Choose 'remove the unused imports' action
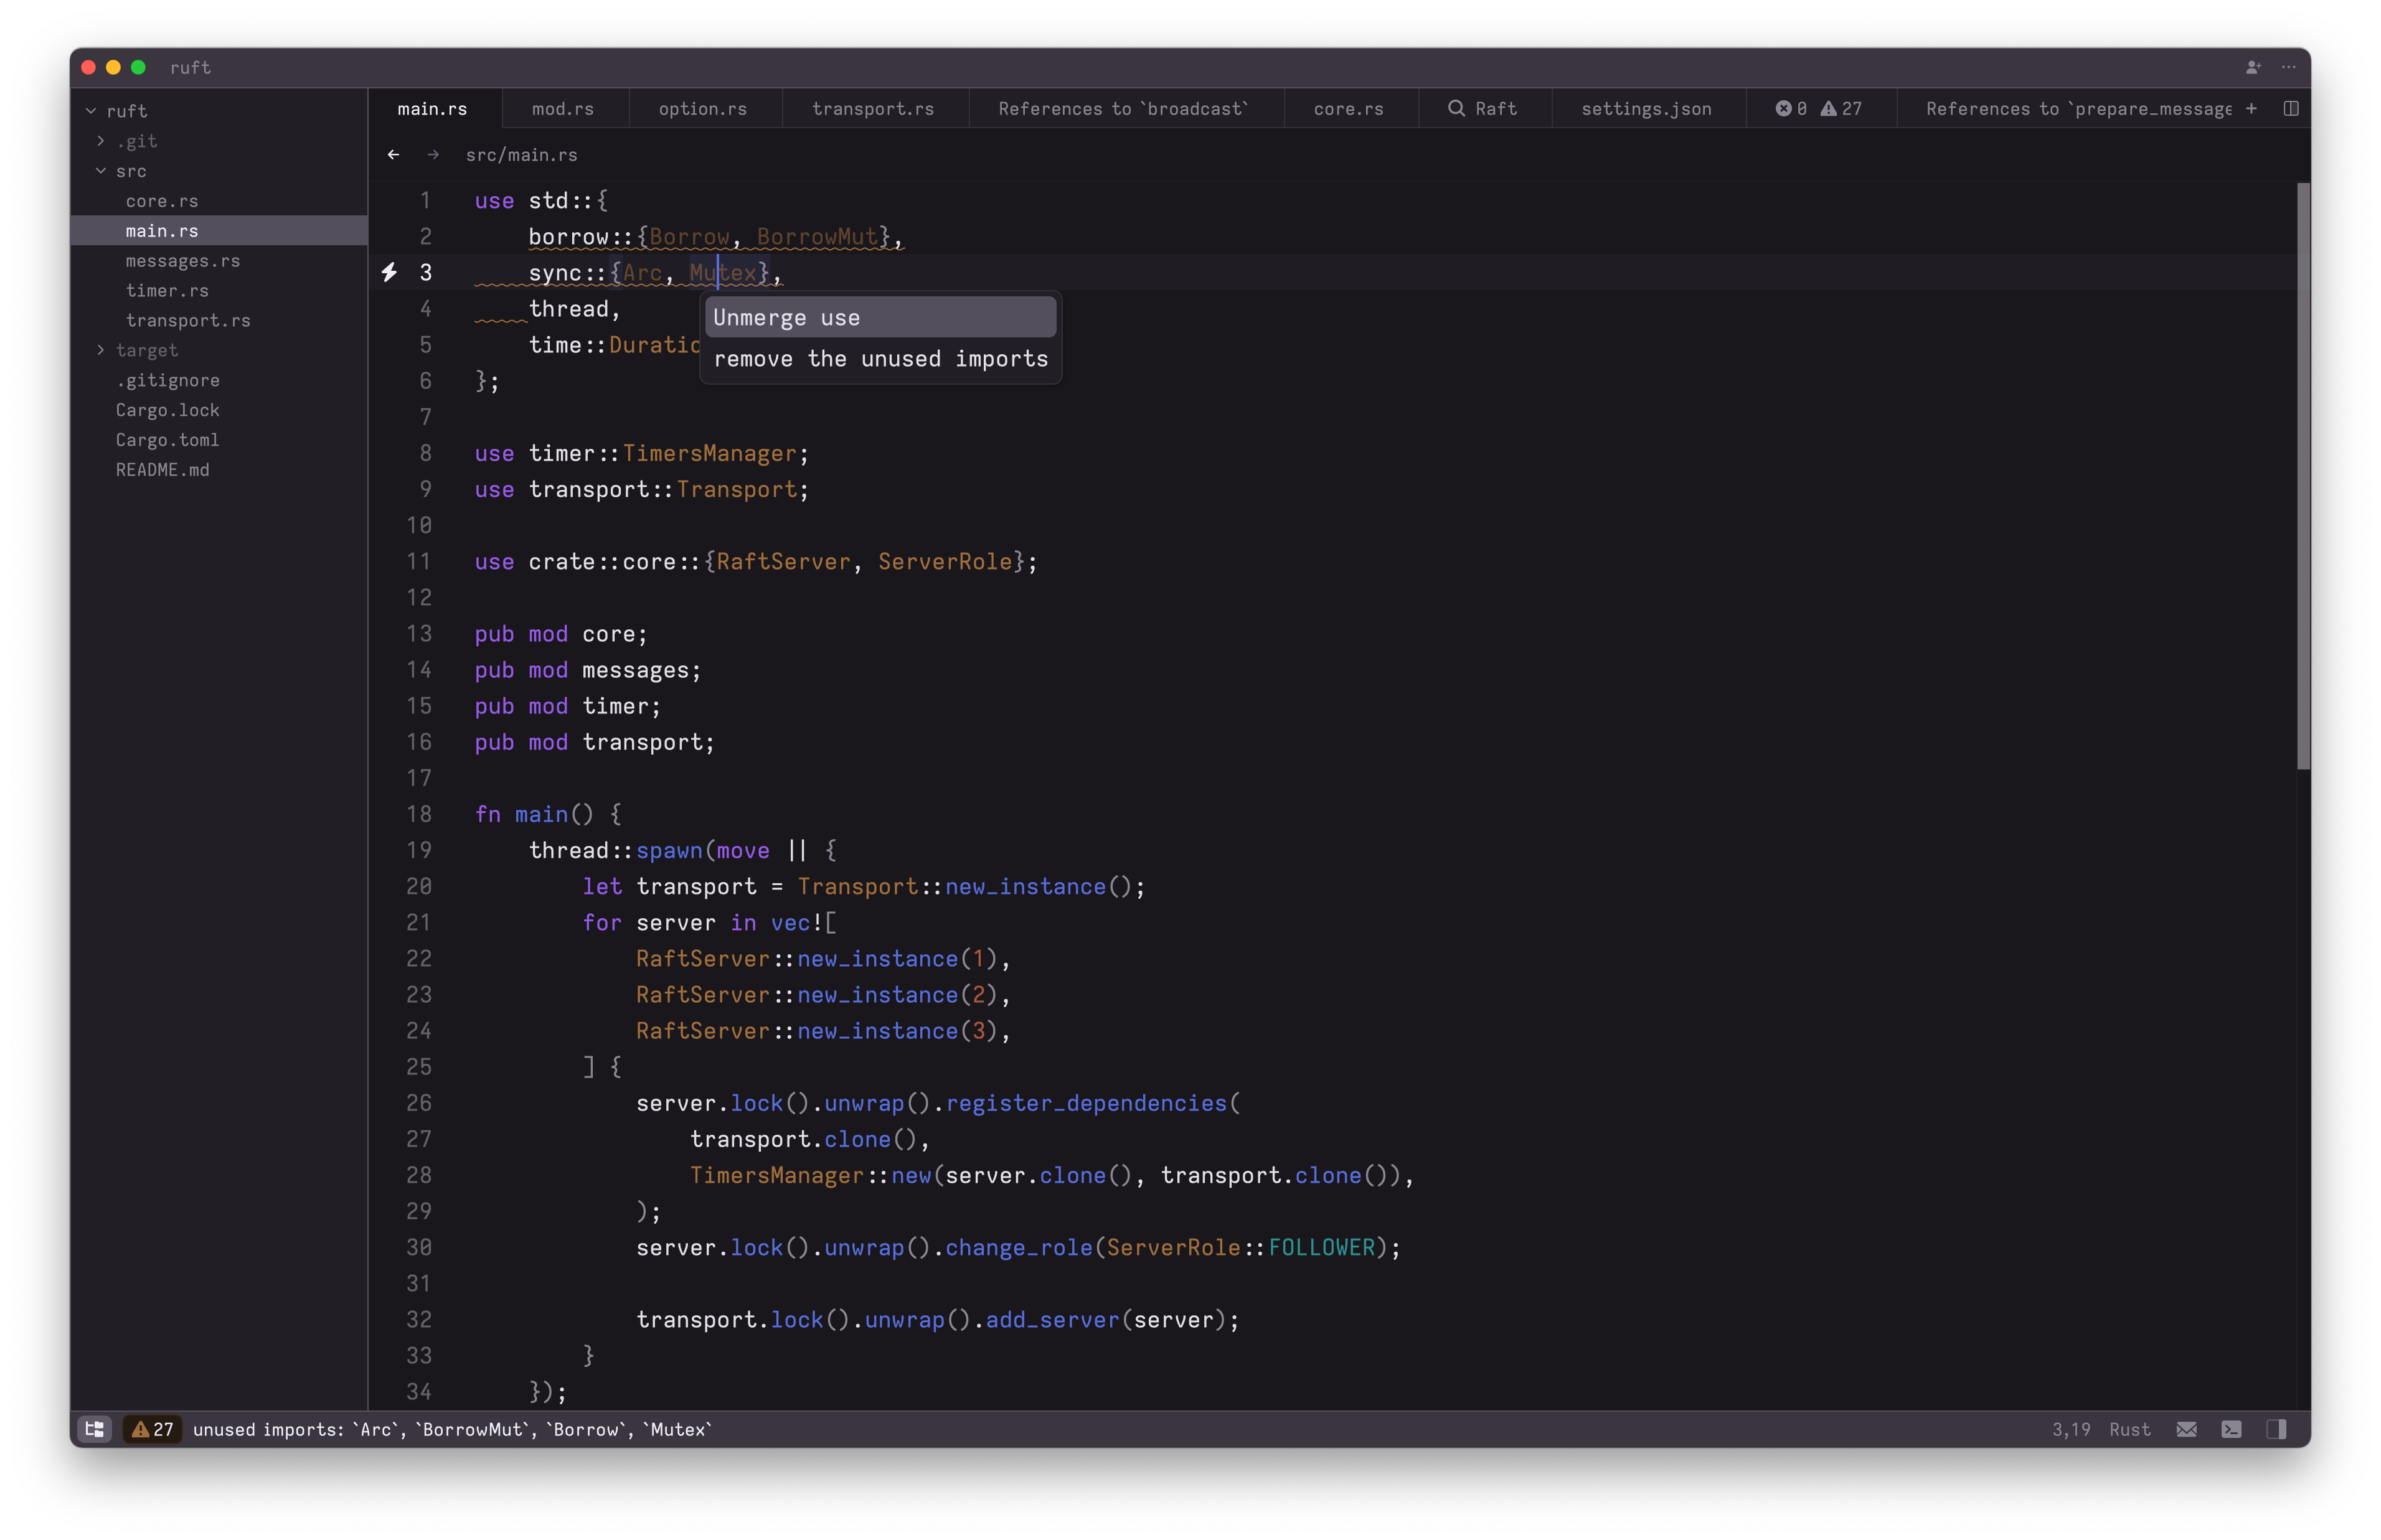This screenshot has height=1540, width=2381. tap(880, 359)
